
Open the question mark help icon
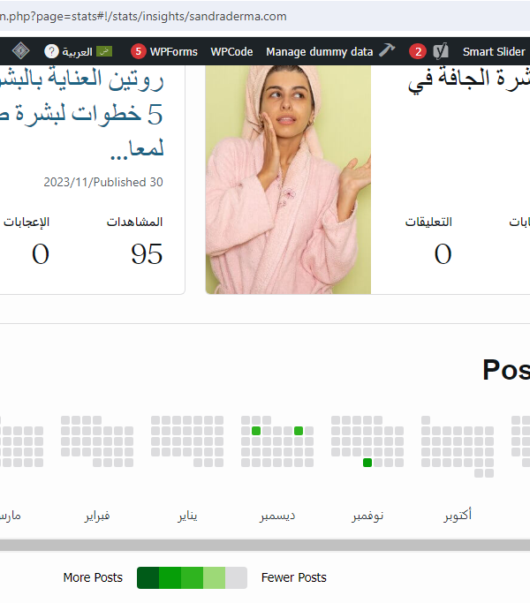click(x=51, y=51)
